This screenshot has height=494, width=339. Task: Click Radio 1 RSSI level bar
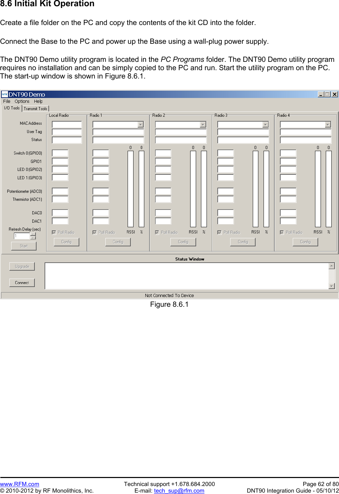tap(130, 189)
